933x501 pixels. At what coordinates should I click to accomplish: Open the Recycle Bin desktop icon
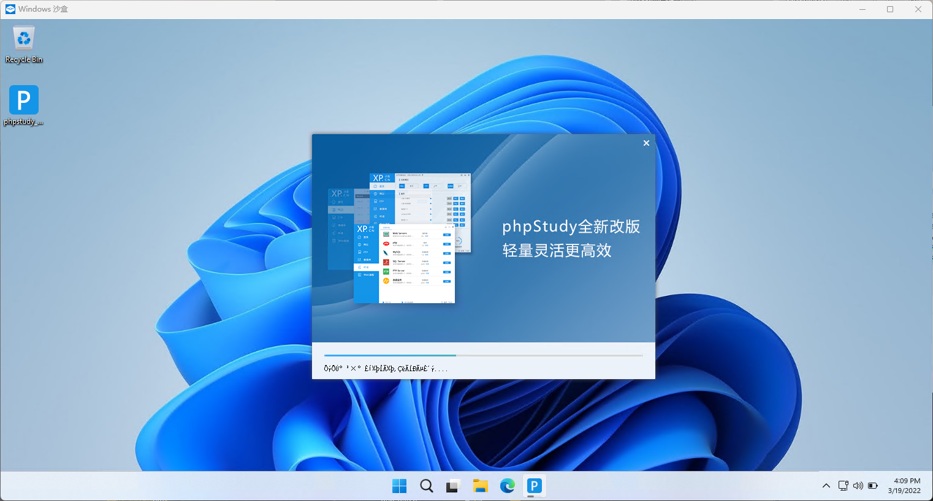24,45
